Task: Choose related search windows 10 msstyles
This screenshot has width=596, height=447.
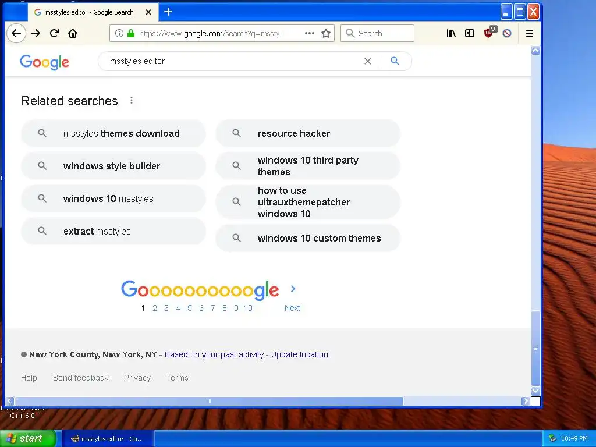Action: point(113,199)
